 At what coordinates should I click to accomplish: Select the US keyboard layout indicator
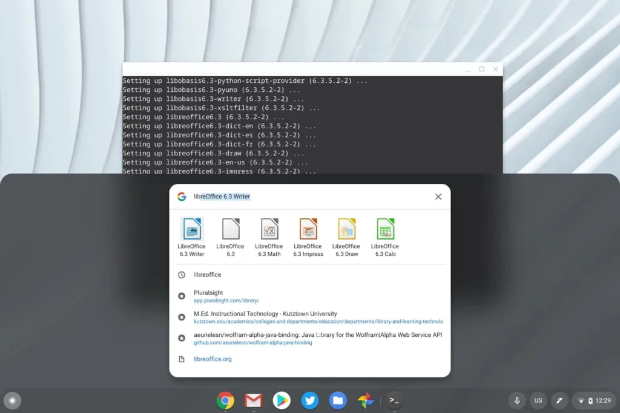538,400
